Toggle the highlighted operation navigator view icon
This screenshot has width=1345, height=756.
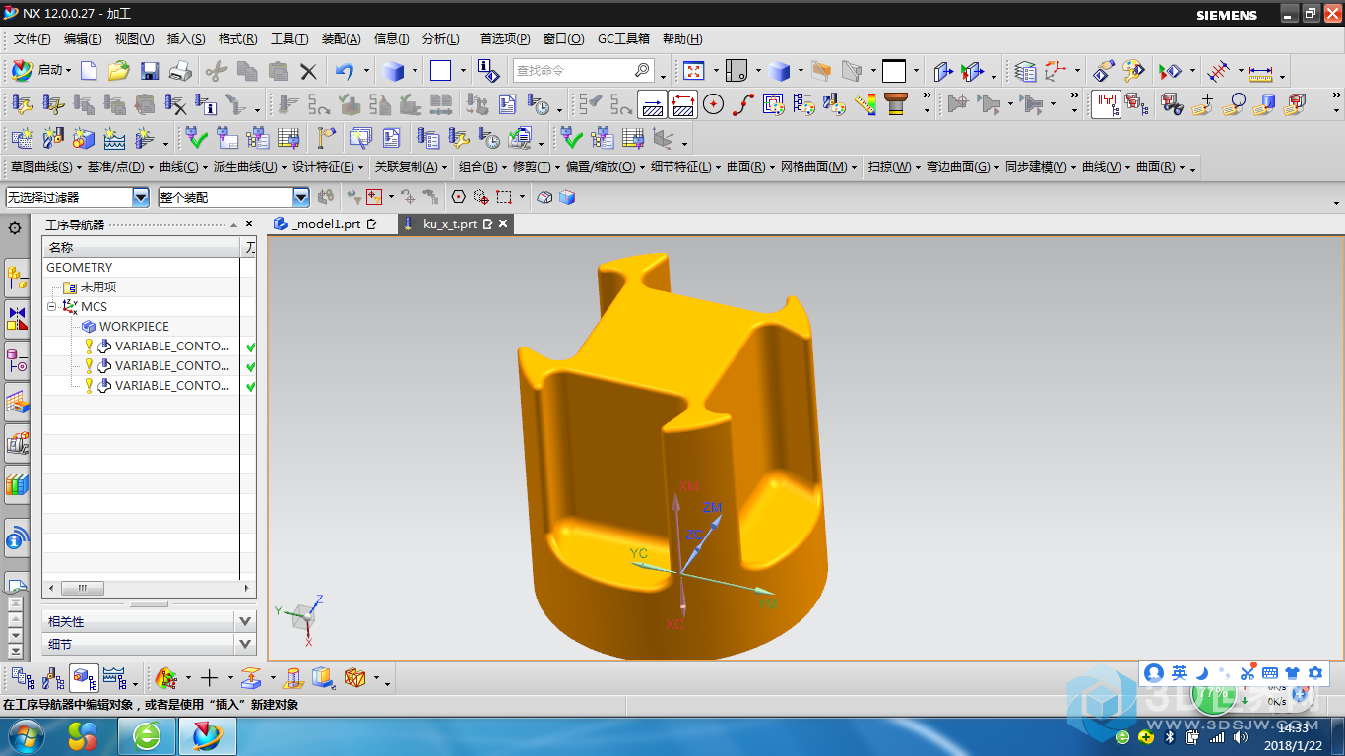(x=1106, y=103)
